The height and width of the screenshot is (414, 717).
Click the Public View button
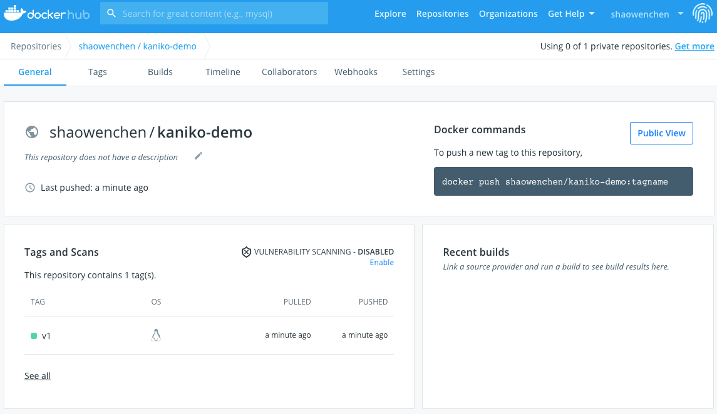tap(661, 133)
